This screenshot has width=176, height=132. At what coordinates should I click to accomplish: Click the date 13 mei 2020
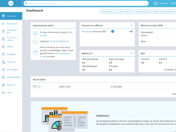(116, 87)
